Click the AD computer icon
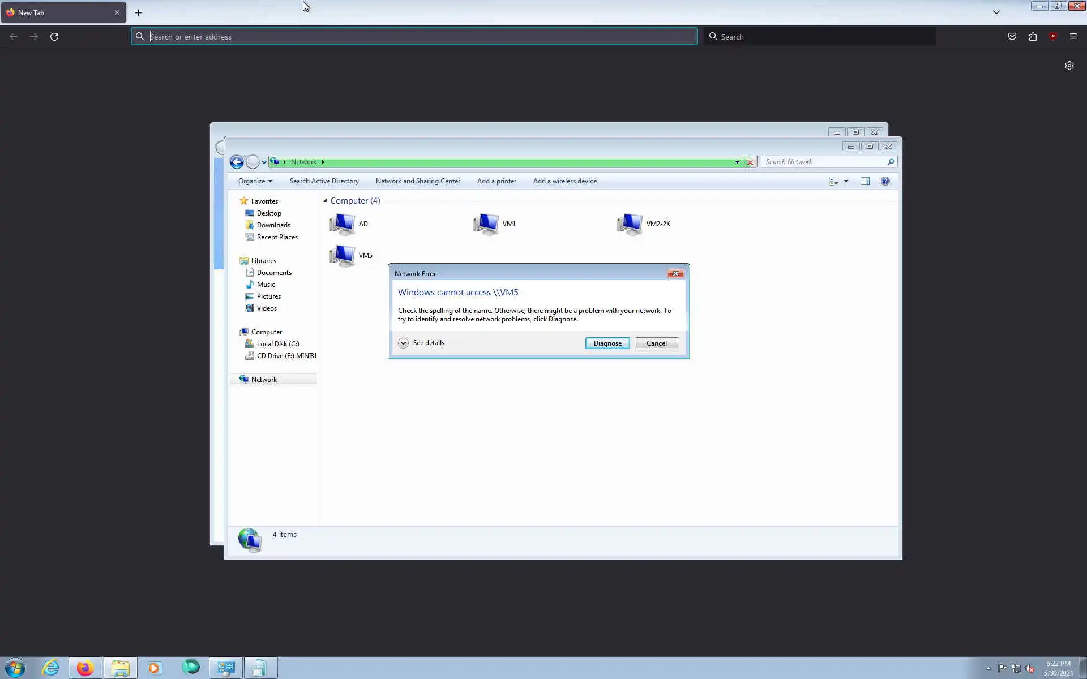This screenshot has height=679, width=1087. tap(343, 224)
